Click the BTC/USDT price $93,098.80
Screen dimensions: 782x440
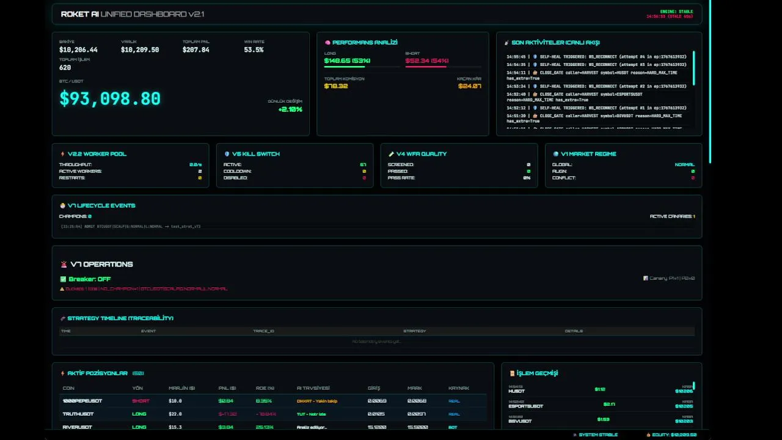click(x=110, y=98)
